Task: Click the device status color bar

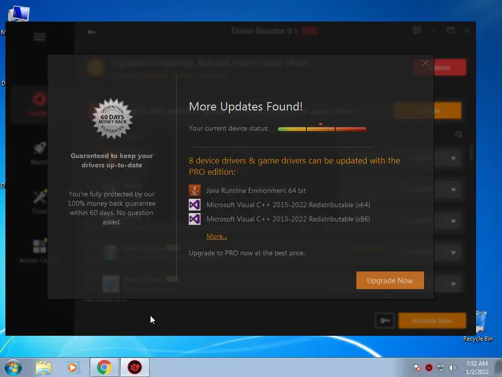Action: click(x=322, y=129)
